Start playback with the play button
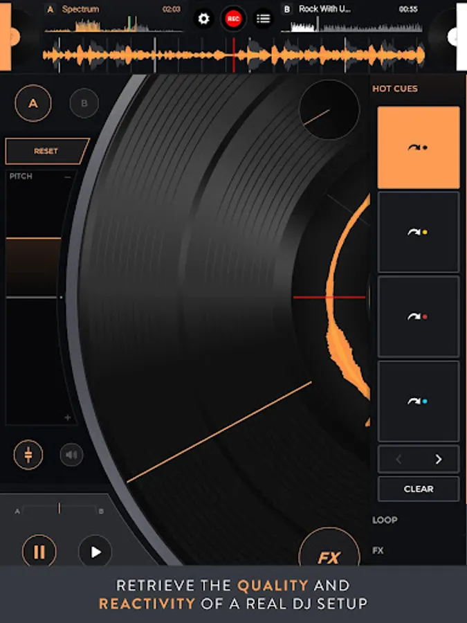This screenshot has height=623, width=467. point(95,552)
